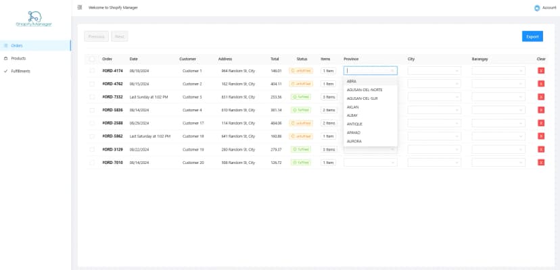Viewport: 560px width, 270px height.
Task: Open the Province dropdown for order #ORD-7010
Action: (x=371, y=162)
